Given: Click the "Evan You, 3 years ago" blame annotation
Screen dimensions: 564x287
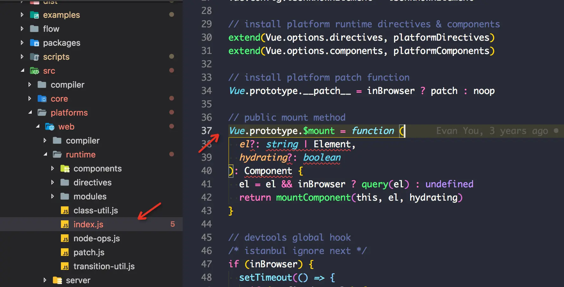Looking at the screenshot, I should [492, 131].
